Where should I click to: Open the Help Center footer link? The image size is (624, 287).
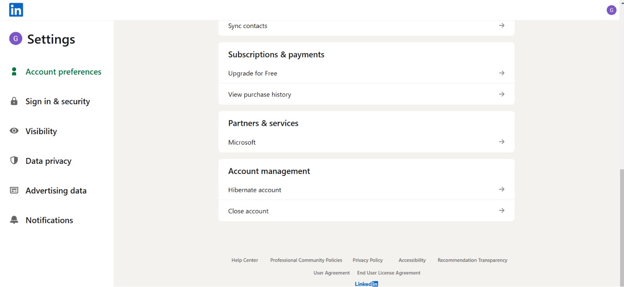click(x=245, y=260)
